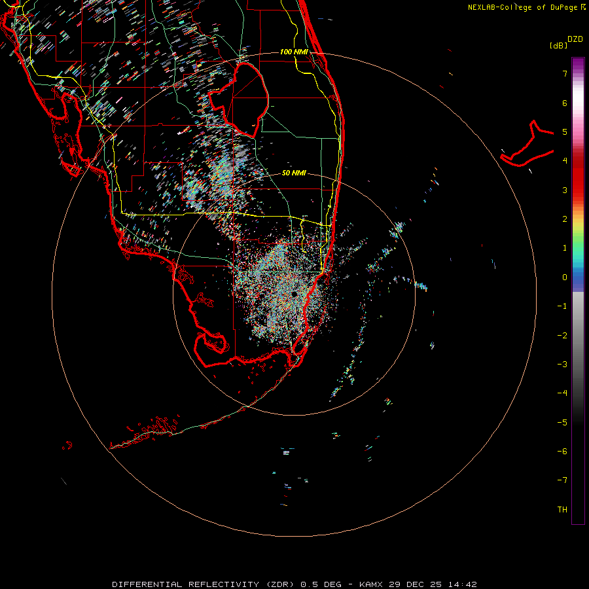
Task: Select the 7 value on the color scale
Action: tap(565, 73)
